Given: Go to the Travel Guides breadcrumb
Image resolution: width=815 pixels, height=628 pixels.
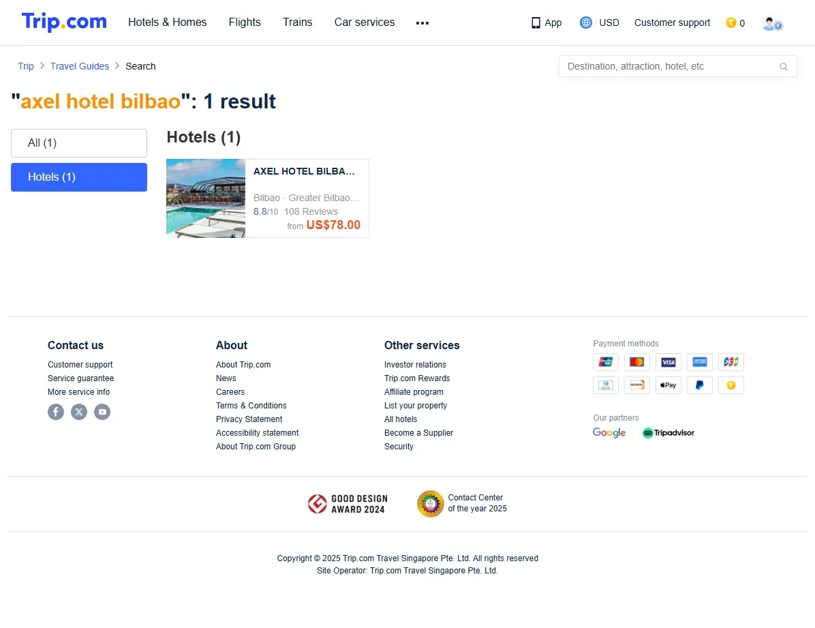Looking at the screenshot, I should [80, 66].
